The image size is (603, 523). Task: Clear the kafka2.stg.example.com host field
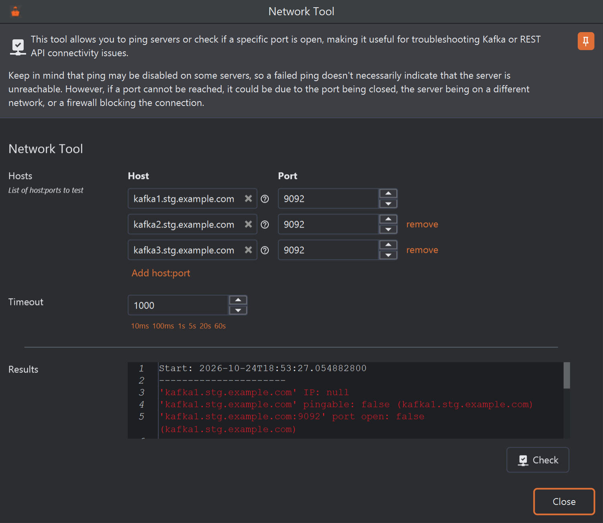click(x=248, y=224)
